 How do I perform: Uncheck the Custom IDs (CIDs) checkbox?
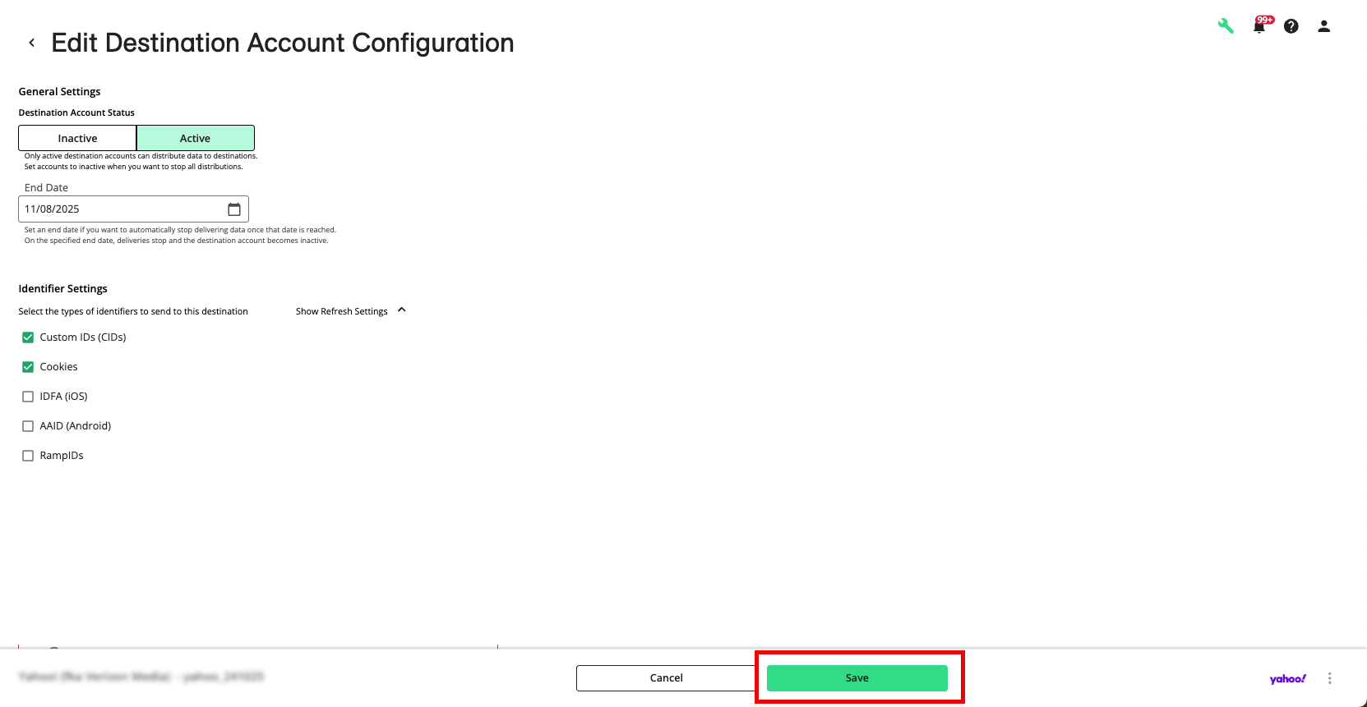(x=28, y=337)
